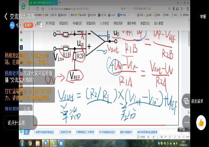Click the browser home icon
This screenshot has height=147, width=209.
pyautogui.click(x=42, y=9)
